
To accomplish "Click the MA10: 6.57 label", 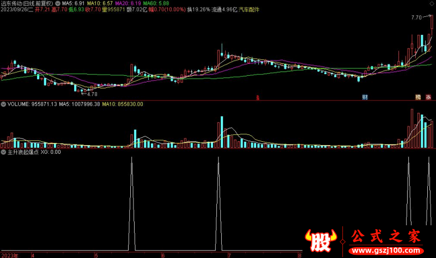I will click(100, 4).
